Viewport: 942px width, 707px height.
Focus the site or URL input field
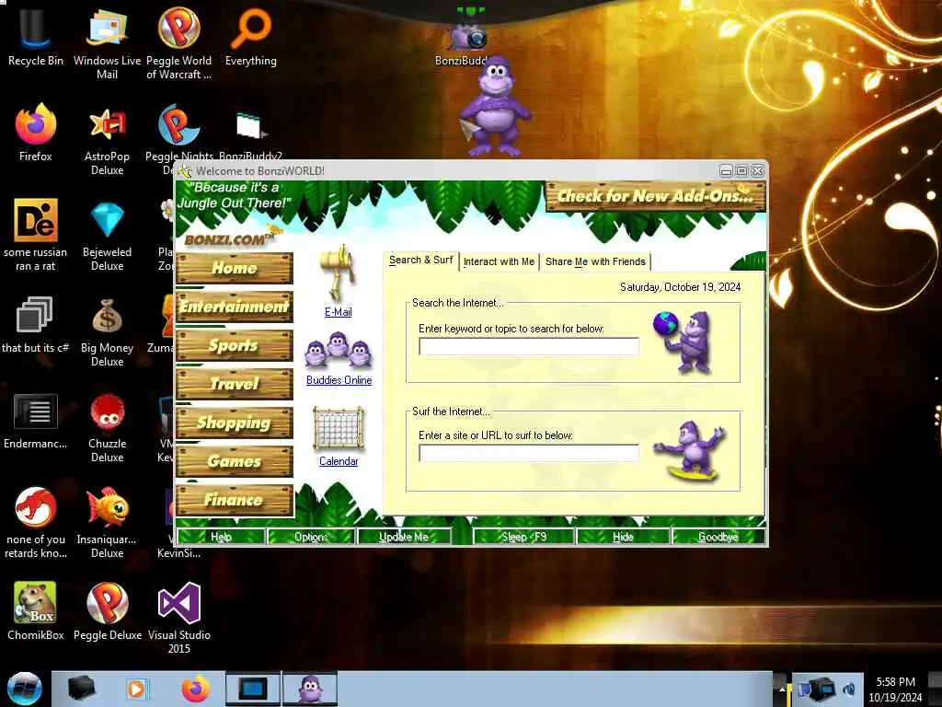pos(529,453)
